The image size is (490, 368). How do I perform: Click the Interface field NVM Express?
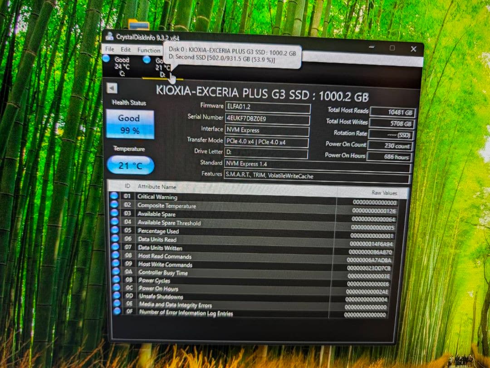(x=267, y=131)
